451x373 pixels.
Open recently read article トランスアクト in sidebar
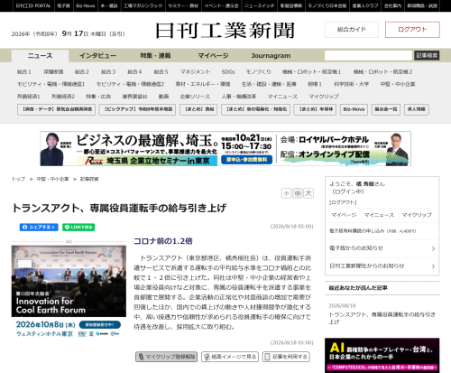382,318
